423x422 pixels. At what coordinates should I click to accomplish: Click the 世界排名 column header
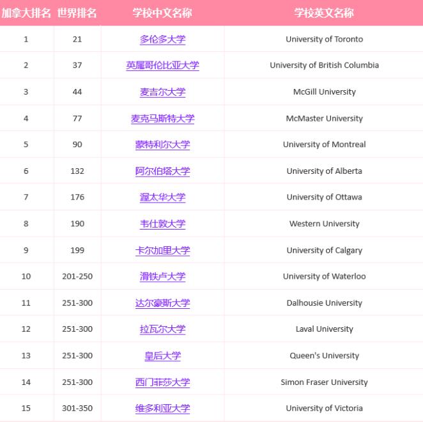coord(77,13)
